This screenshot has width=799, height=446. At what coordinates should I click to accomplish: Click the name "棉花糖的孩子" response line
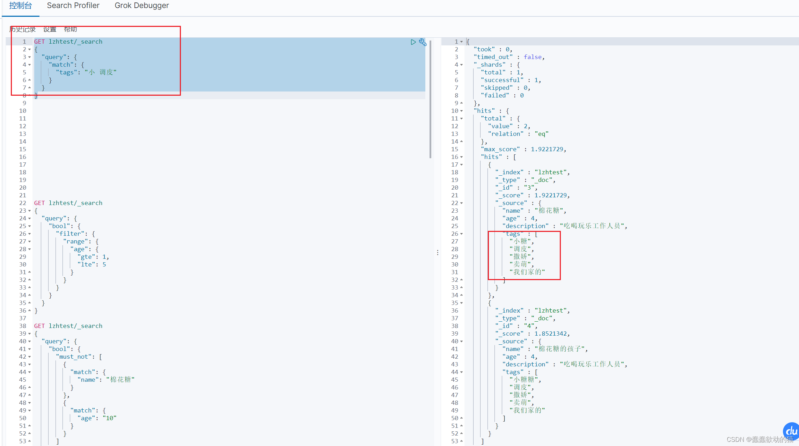545,349
